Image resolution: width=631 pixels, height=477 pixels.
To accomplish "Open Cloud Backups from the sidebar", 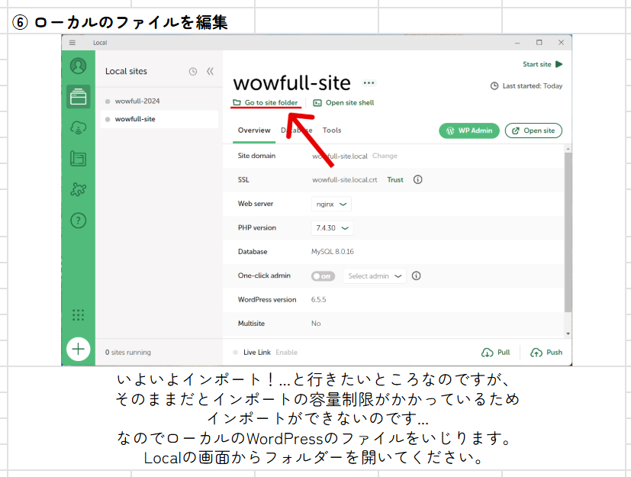I will pyautogui.click(x=78, y=127).
